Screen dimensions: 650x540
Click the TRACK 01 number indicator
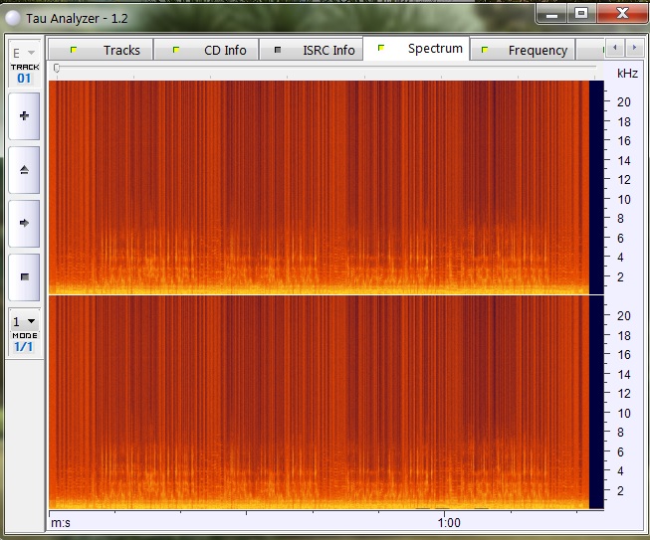point(24,78)
